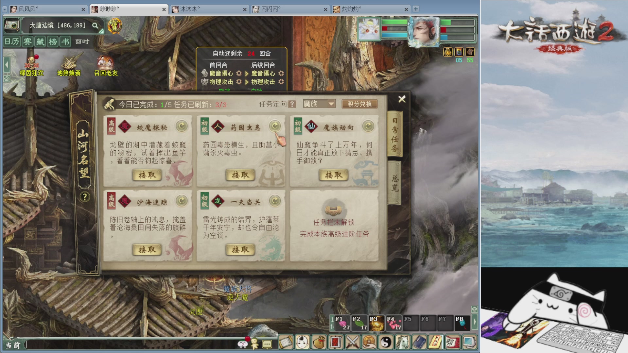
Task: Open the 总览 side tab
Action: point(395,183)
